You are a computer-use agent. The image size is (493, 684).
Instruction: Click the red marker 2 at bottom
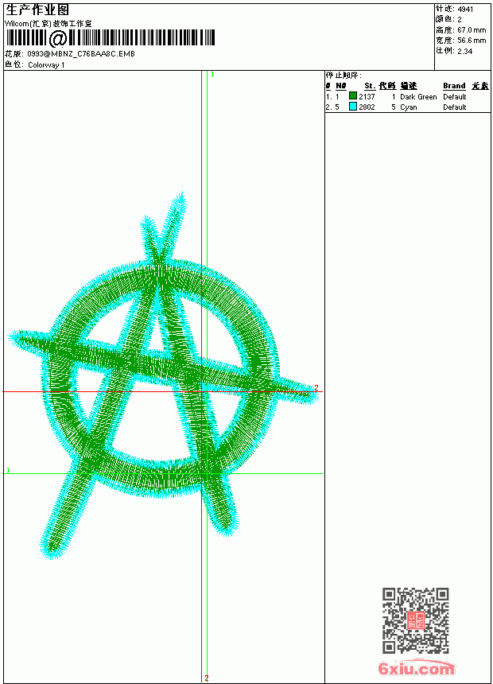207,678
